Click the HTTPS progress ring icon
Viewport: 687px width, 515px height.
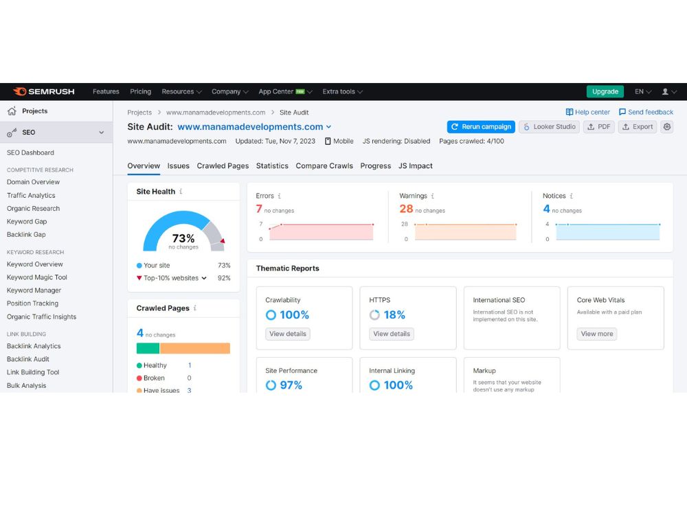click(x=374, y=315)
